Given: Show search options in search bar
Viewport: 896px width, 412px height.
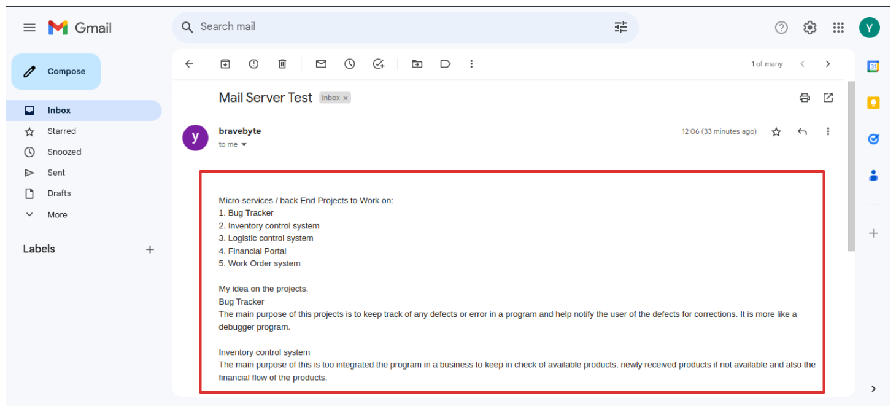Looking at the screenshot, I should (x=620, y=27).
